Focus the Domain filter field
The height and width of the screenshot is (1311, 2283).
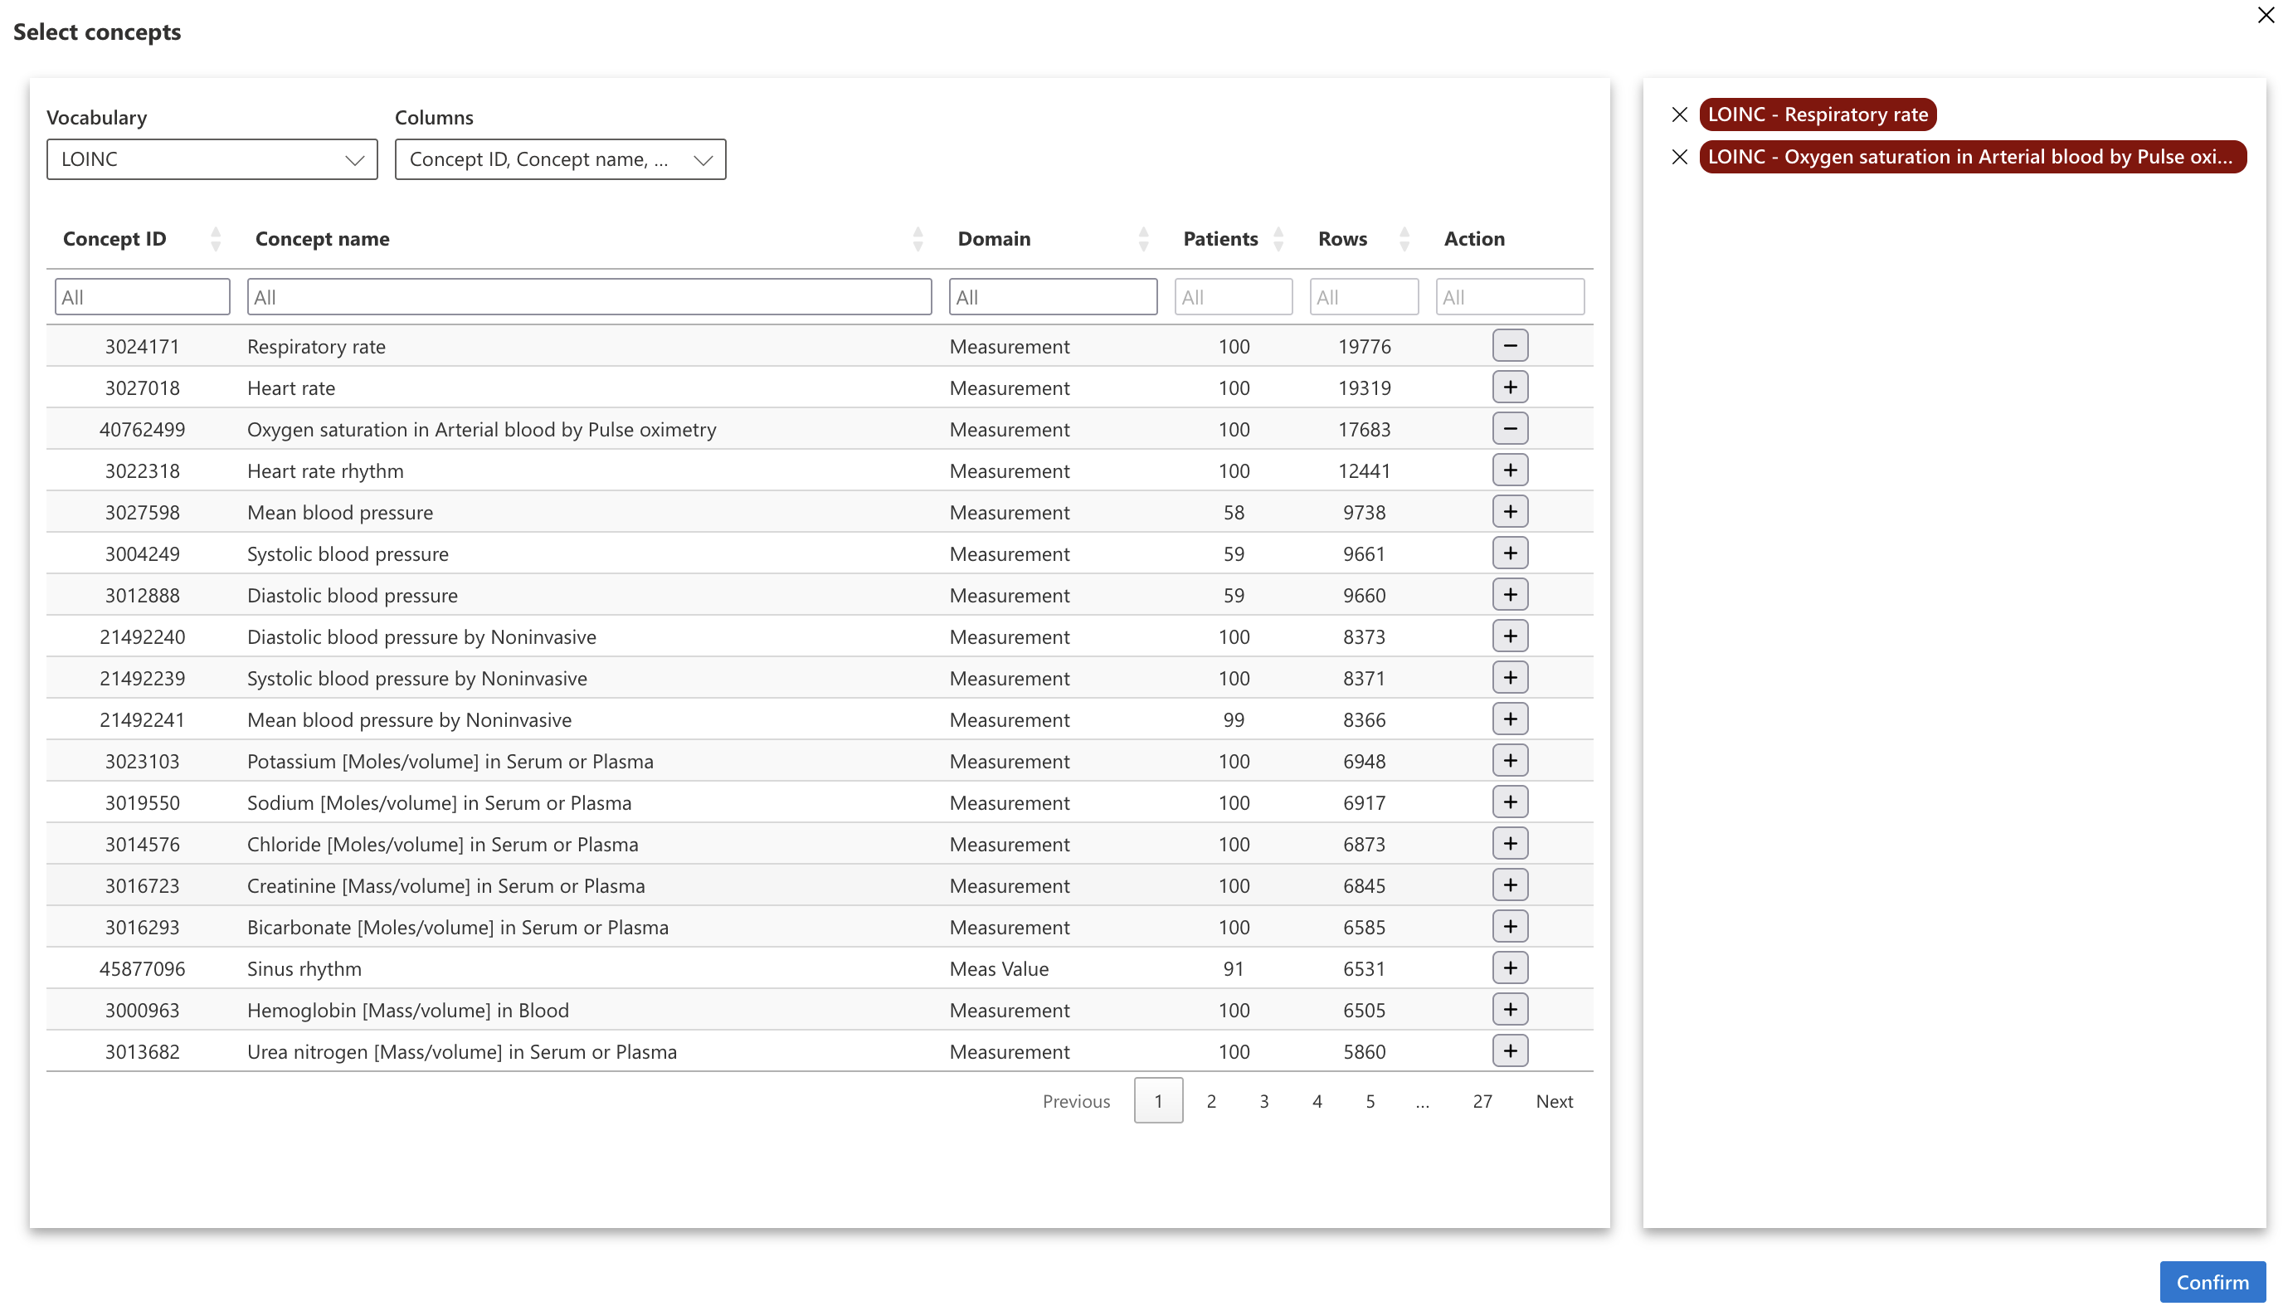tap(1053, 296)
